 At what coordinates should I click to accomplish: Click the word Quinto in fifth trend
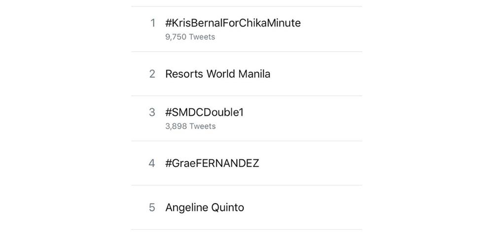[227, 208]
